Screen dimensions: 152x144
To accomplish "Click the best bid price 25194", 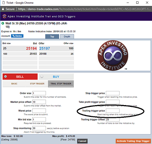I will 32,48.
